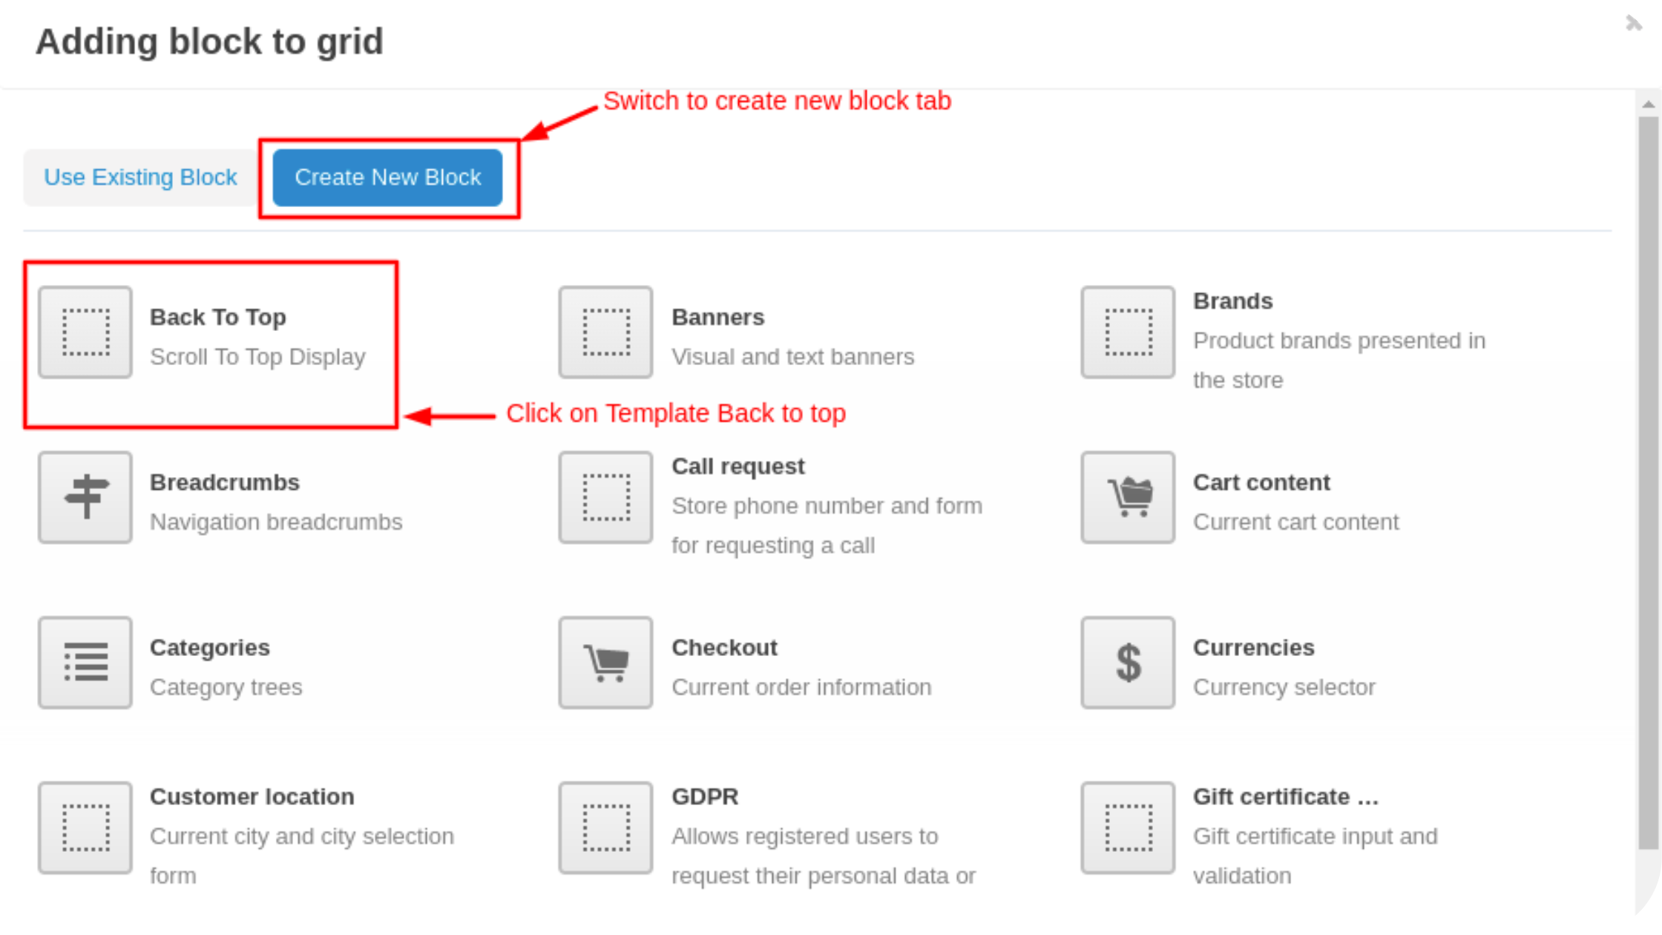The width and height of the screenshot is (1662, 935).
Task: Click the scrollbar up arrow
Action: 1649,105
